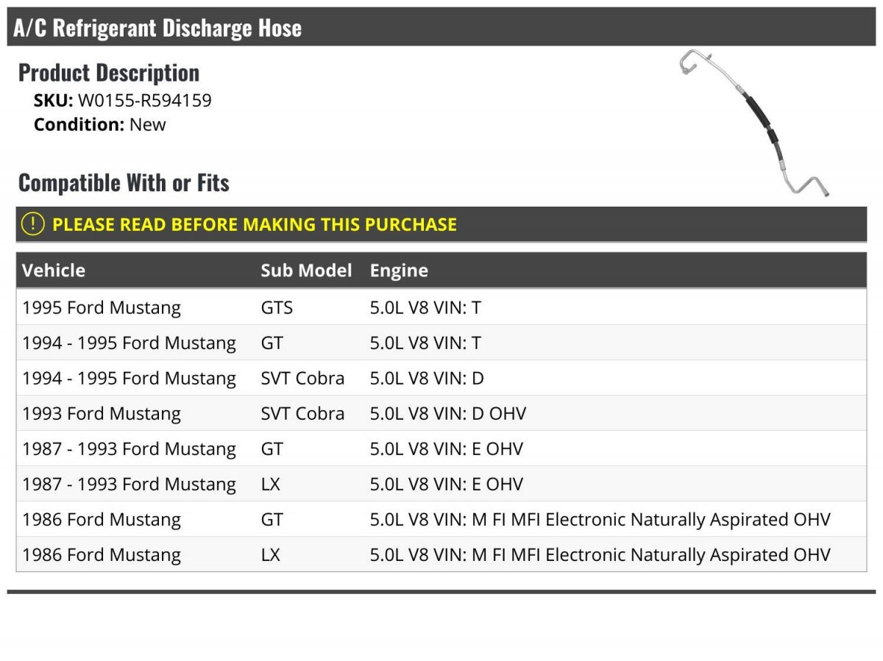Viewport: 883px width, 661px height.
Task: Click the 5.0L V8 VIN: D OHV engine cell
Action: [448, 413]
